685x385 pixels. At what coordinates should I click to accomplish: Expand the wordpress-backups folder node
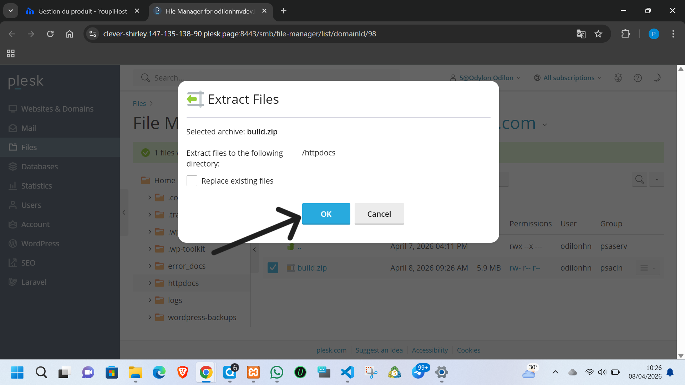(150, 317)
